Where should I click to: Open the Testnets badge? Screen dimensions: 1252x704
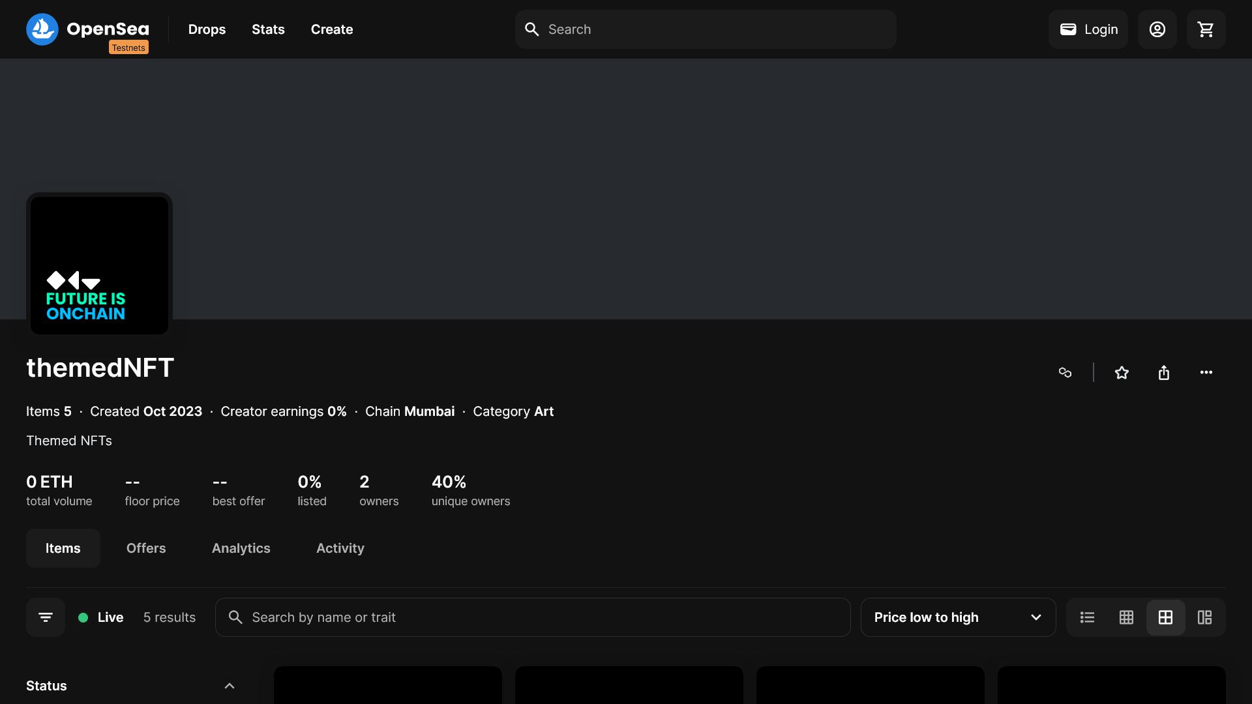[128, 48]
